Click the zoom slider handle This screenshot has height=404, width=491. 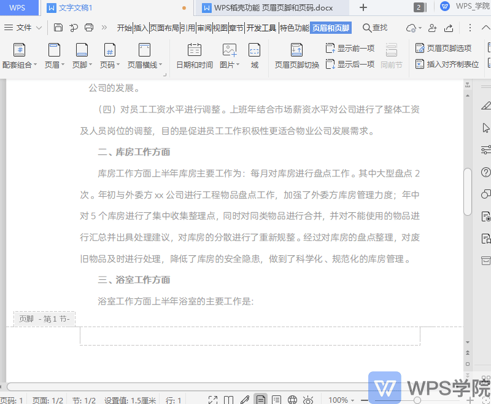click(x=417, y=400)
